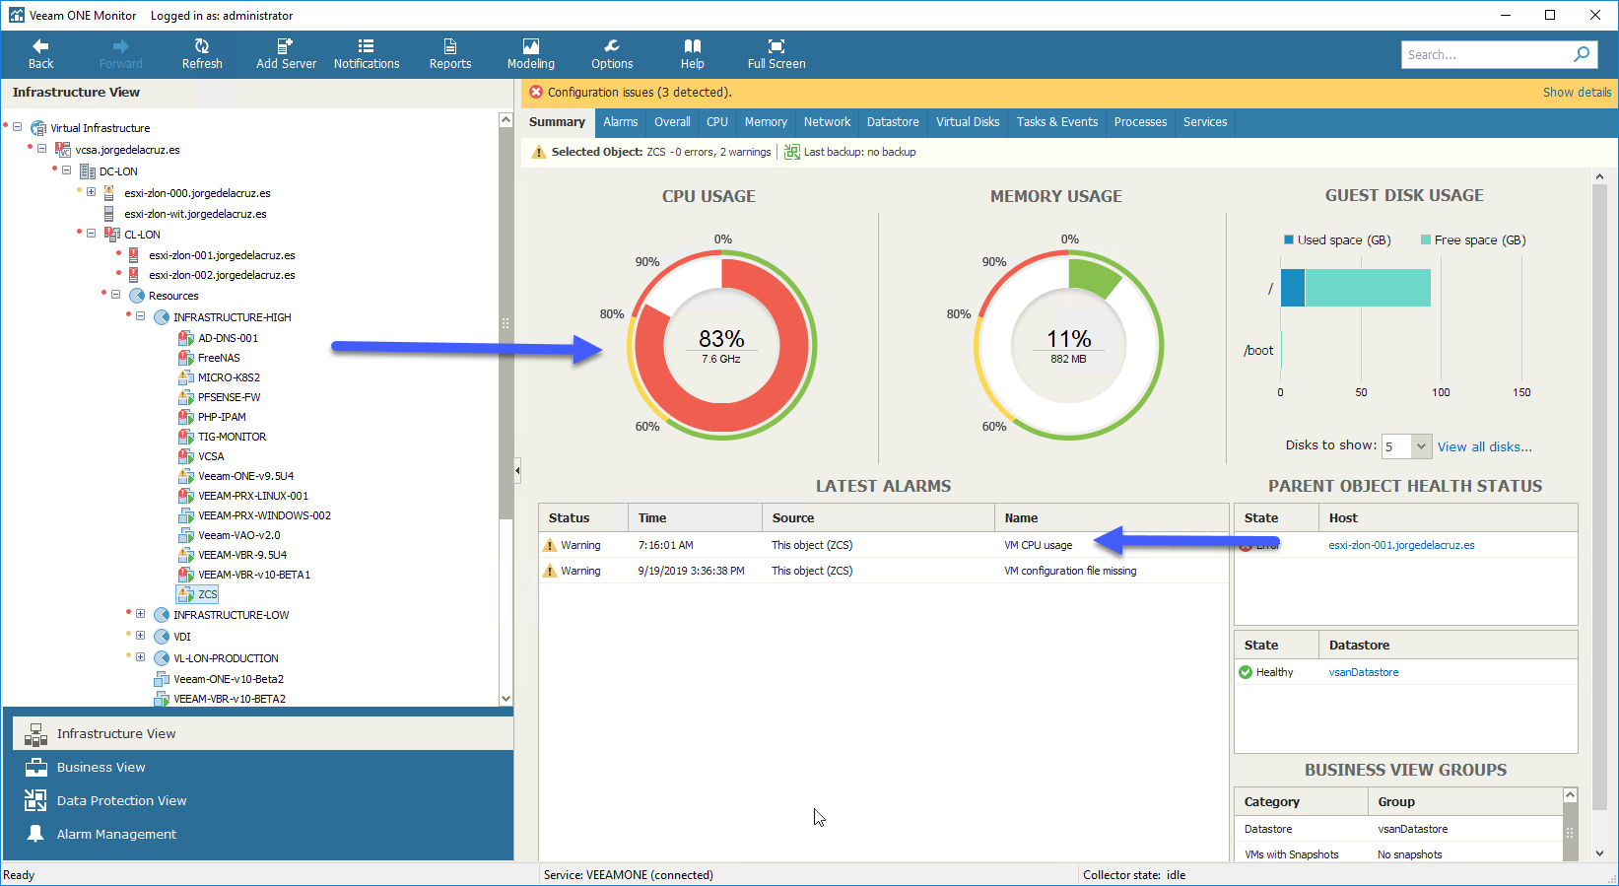
Task: Switch to the Alarms tab
Action: (621, 122)
